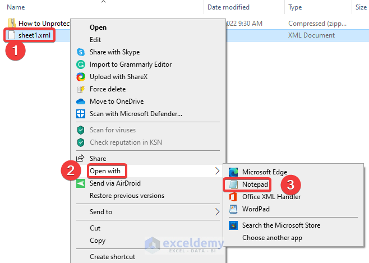
Task: Click the OneDrive cloud icon
Action: coord(80,101)
